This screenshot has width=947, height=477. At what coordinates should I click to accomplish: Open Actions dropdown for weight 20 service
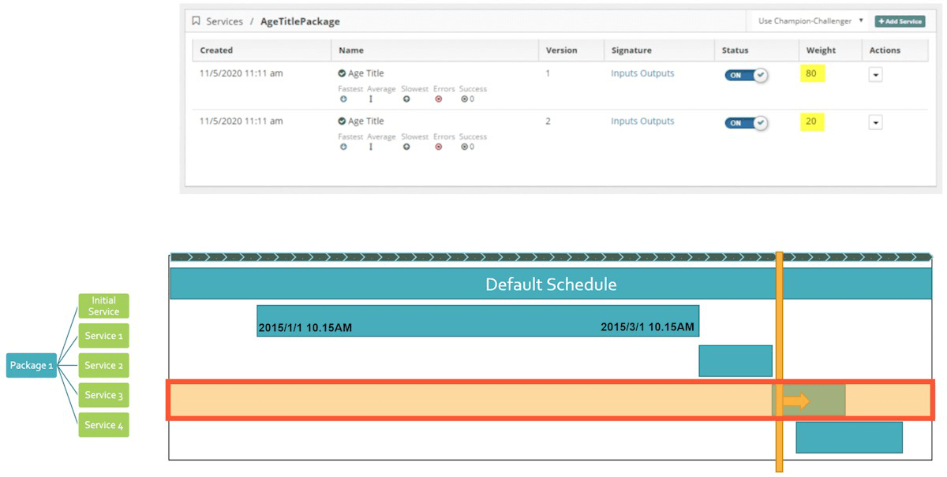pos(875,123)
